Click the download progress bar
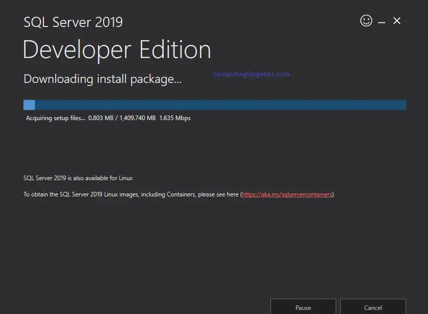428x314 pixels. tap(214, 104)
